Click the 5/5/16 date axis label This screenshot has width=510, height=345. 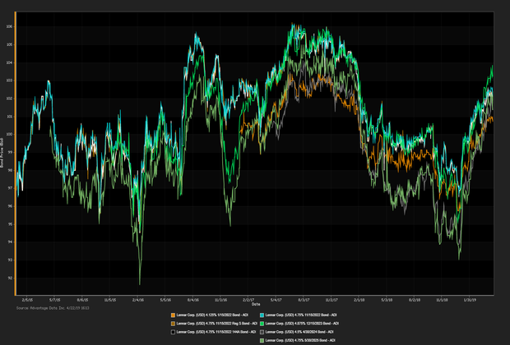coord(165,300)
